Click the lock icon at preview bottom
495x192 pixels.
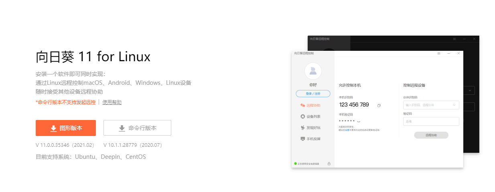[x=329, y=164]
